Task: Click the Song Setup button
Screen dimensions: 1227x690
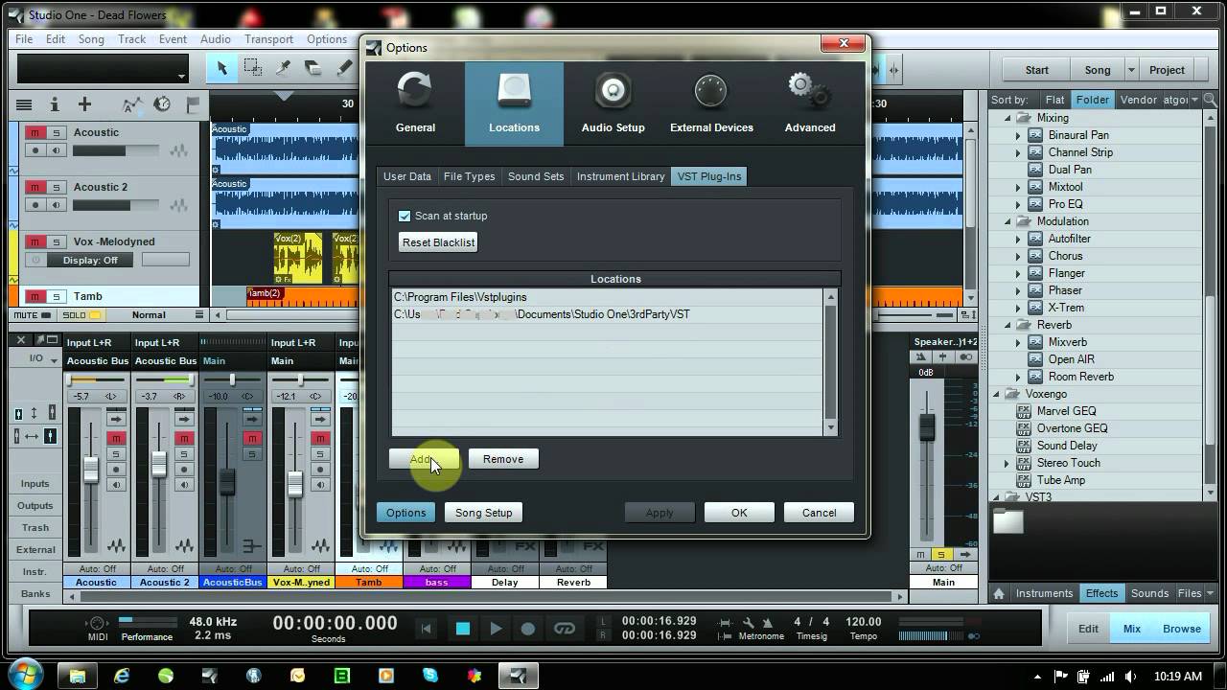Action: coord(483,513)
